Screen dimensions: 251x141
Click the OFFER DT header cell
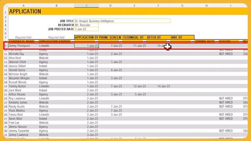point(158,38)
